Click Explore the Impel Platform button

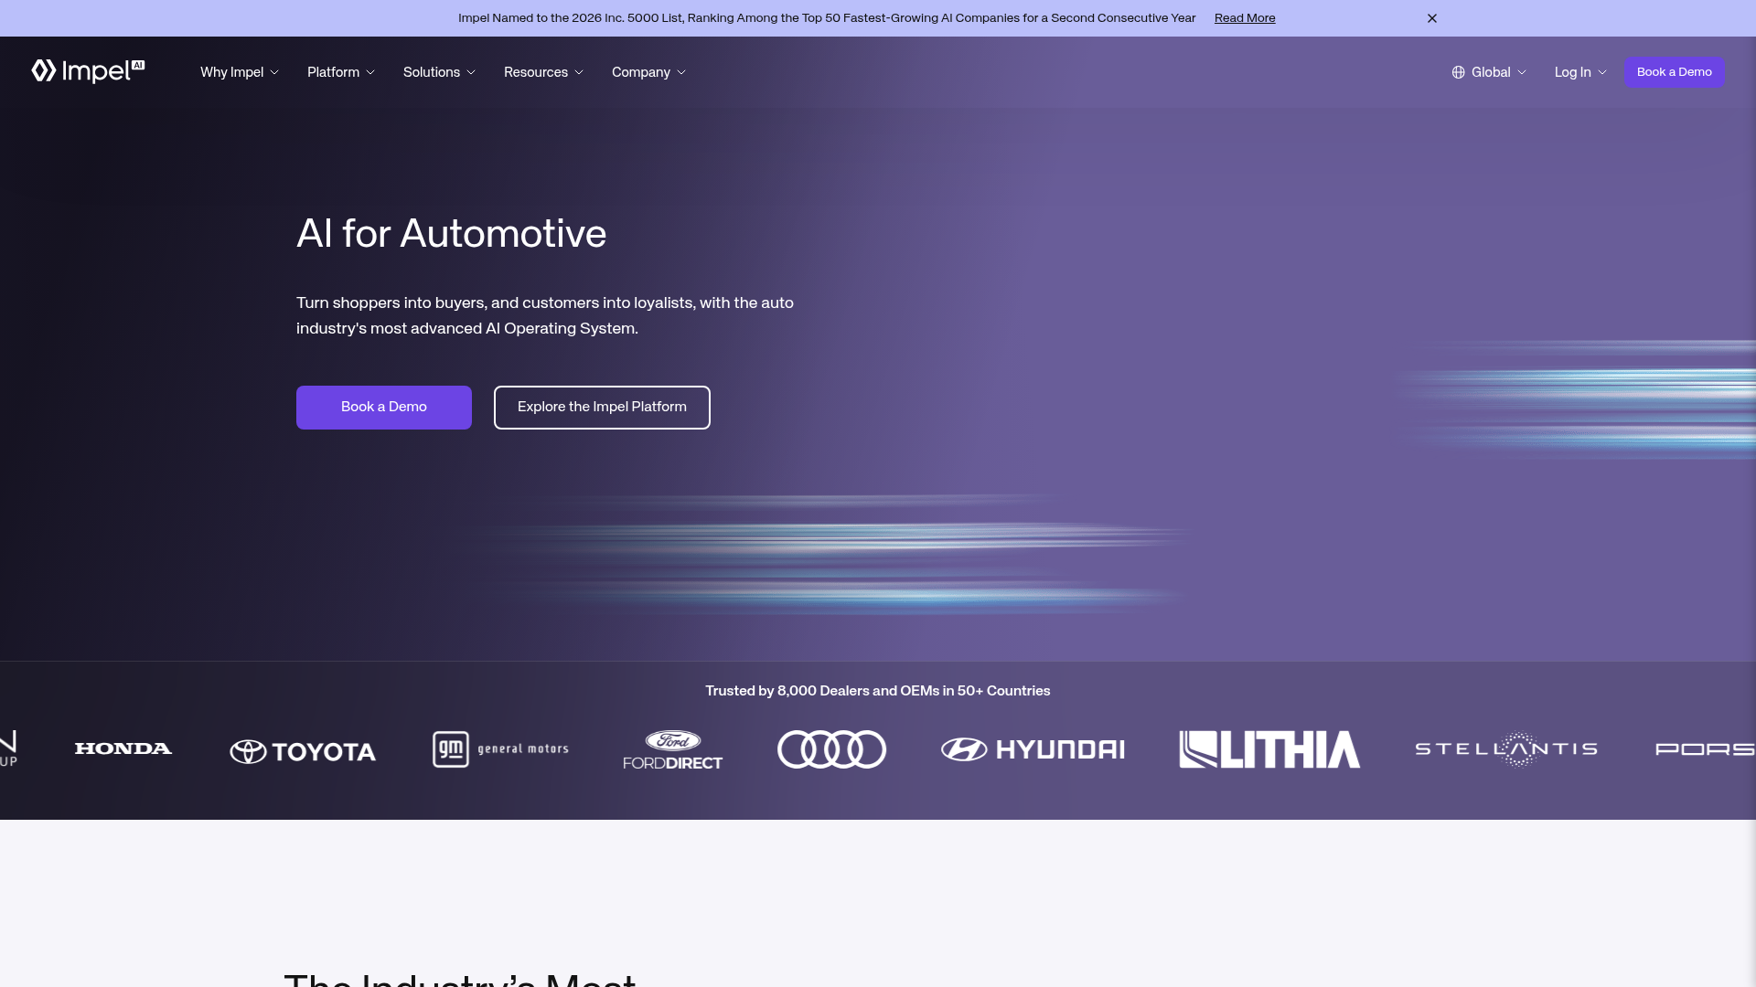(x=602, y=408)
